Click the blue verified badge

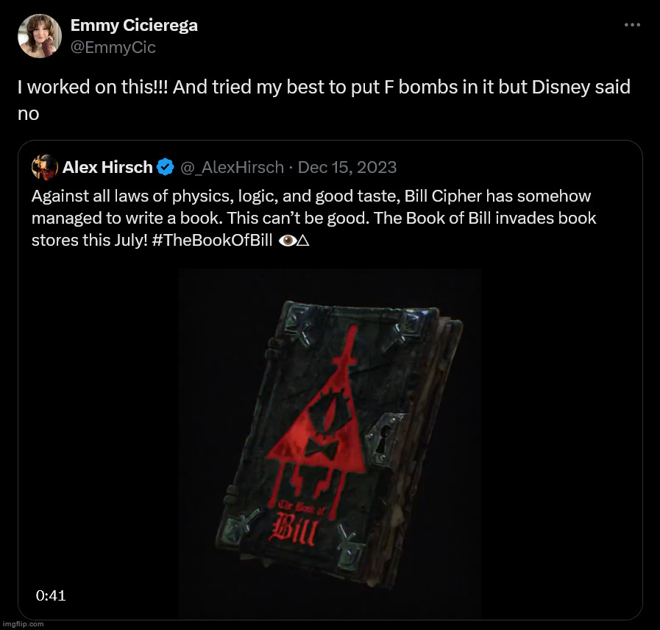(166, 167)
